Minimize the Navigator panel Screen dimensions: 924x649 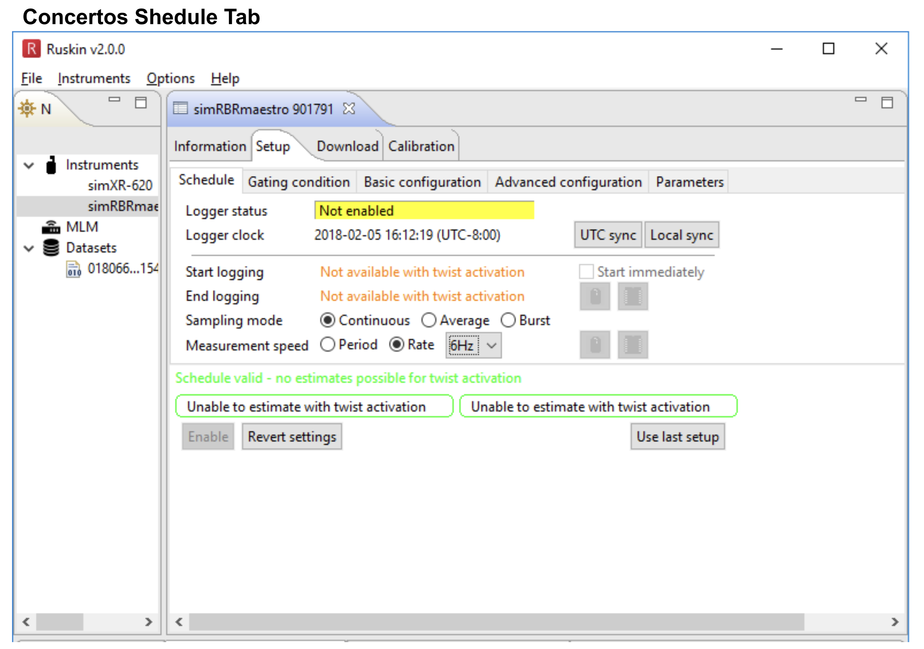coord(114,100)
